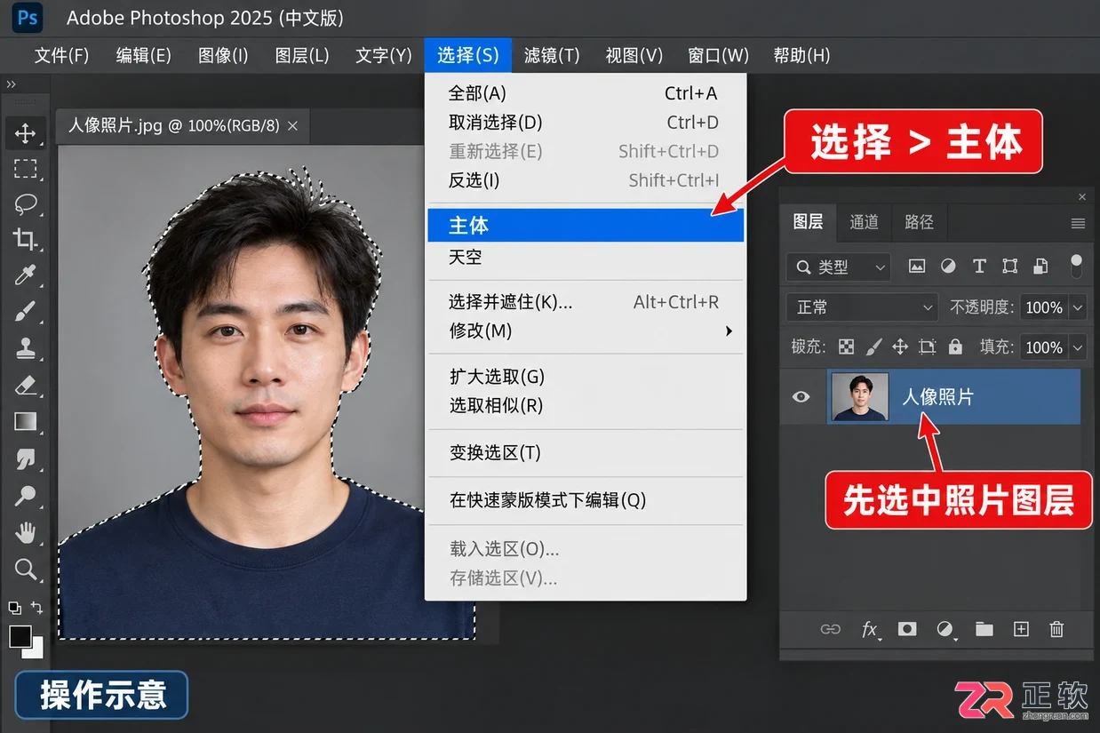This screenshot has width=1100, height=733.
Task: Choose 反选(I) menu entry
Action: (585, 180)
